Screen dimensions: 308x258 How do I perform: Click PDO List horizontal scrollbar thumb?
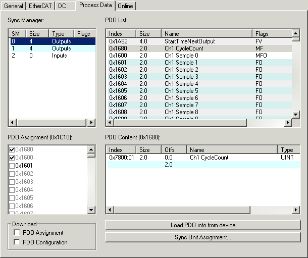(180, 123)
